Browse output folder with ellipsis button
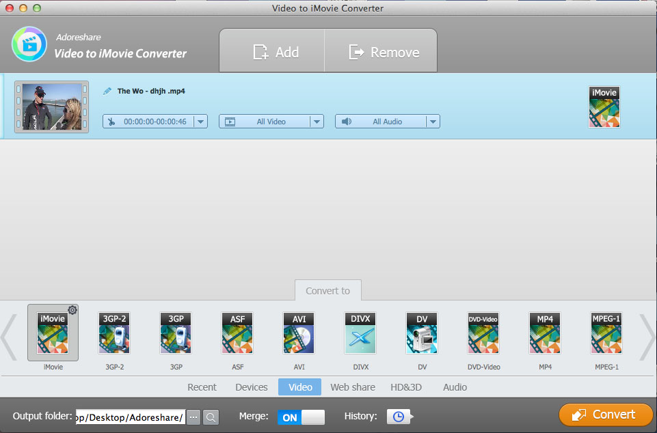This screenshot has width=657, height=433. click(x=193, y=417)
